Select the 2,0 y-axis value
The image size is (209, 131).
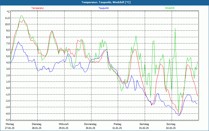[x=8, y=75]
